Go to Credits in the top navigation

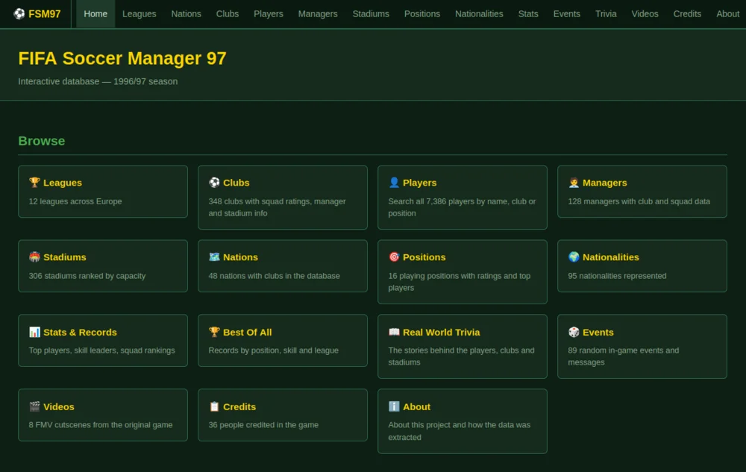coord(687,13)
